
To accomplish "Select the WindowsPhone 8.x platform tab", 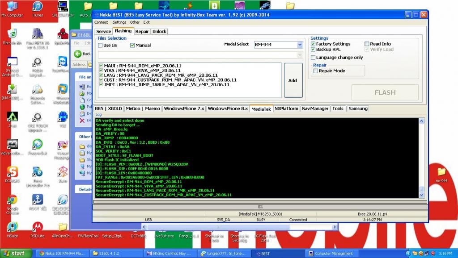I will [228, 109].
